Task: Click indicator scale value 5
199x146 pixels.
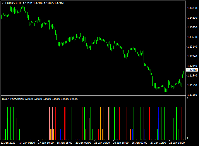Action: (188, 98)
